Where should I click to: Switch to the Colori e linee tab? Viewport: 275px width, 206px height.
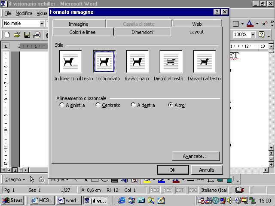point(82,32)
